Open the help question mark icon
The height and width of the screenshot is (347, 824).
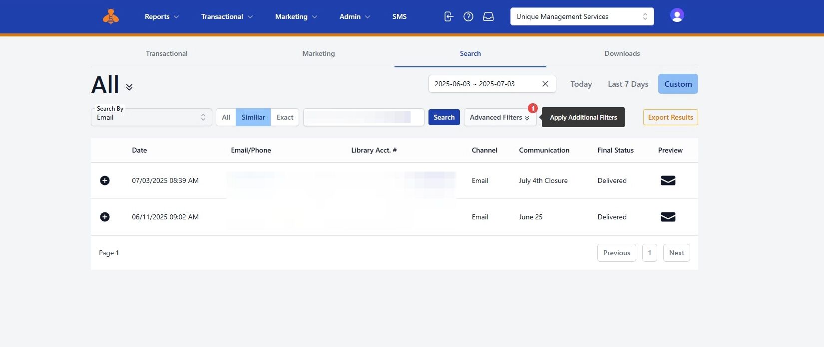pos(468,16)
